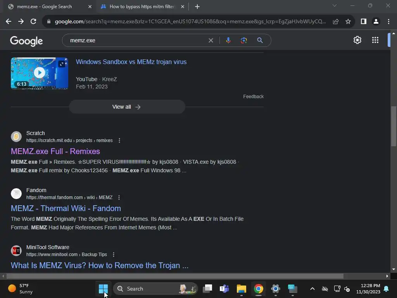Open MEMZ - Thermal Wiki - Fandom result
Image resolution: width=397 pixels, height=298 pixels.
point(66,208)
